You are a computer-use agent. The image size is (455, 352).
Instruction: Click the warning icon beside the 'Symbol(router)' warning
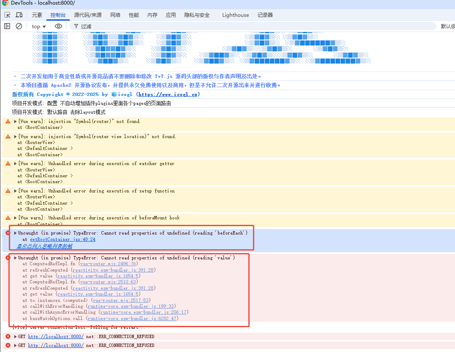coord(8,121)
